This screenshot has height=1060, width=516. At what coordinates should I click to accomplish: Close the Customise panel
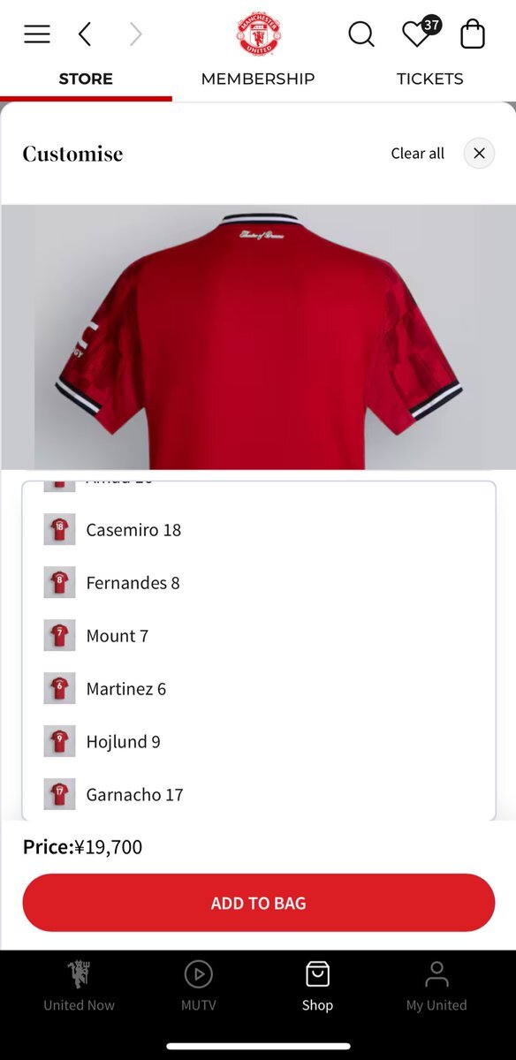(x=479, y=153)
